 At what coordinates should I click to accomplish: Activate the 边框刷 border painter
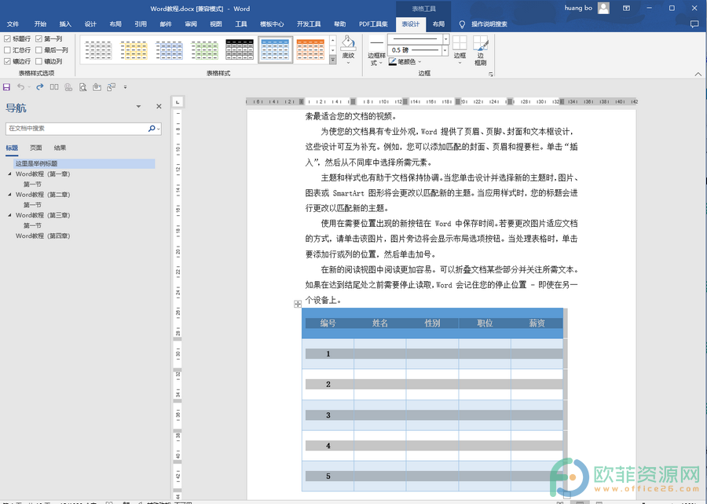click(481, 50)
